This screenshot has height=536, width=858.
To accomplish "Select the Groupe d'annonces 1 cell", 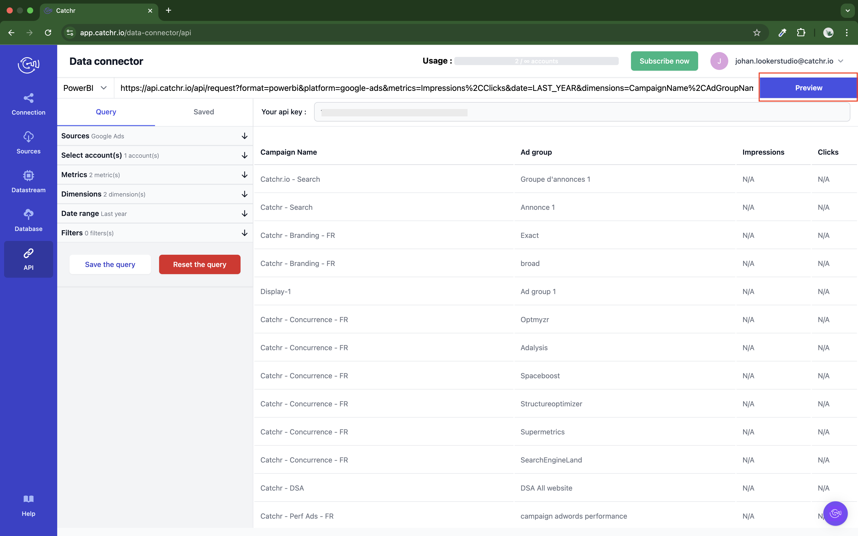I will click(555, 179).
